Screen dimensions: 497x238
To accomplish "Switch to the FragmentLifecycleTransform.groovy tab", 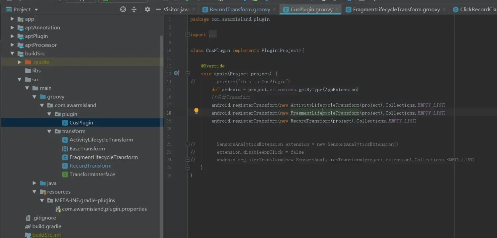I will click(x=396, y=10).
